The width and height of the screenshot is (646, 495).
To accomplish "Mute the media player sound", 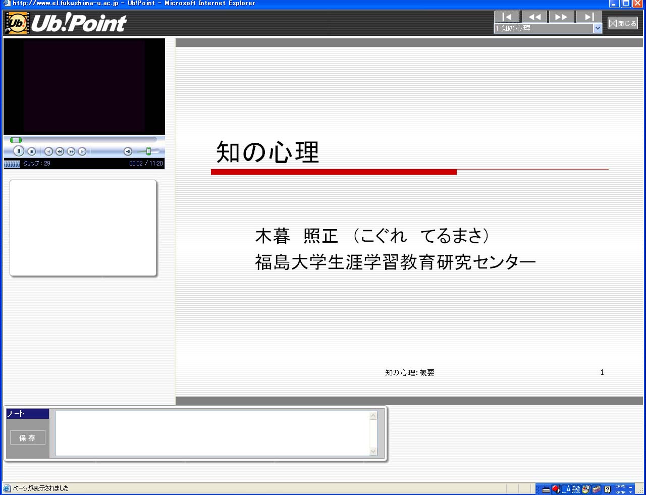I will click(x=128, y=151).
